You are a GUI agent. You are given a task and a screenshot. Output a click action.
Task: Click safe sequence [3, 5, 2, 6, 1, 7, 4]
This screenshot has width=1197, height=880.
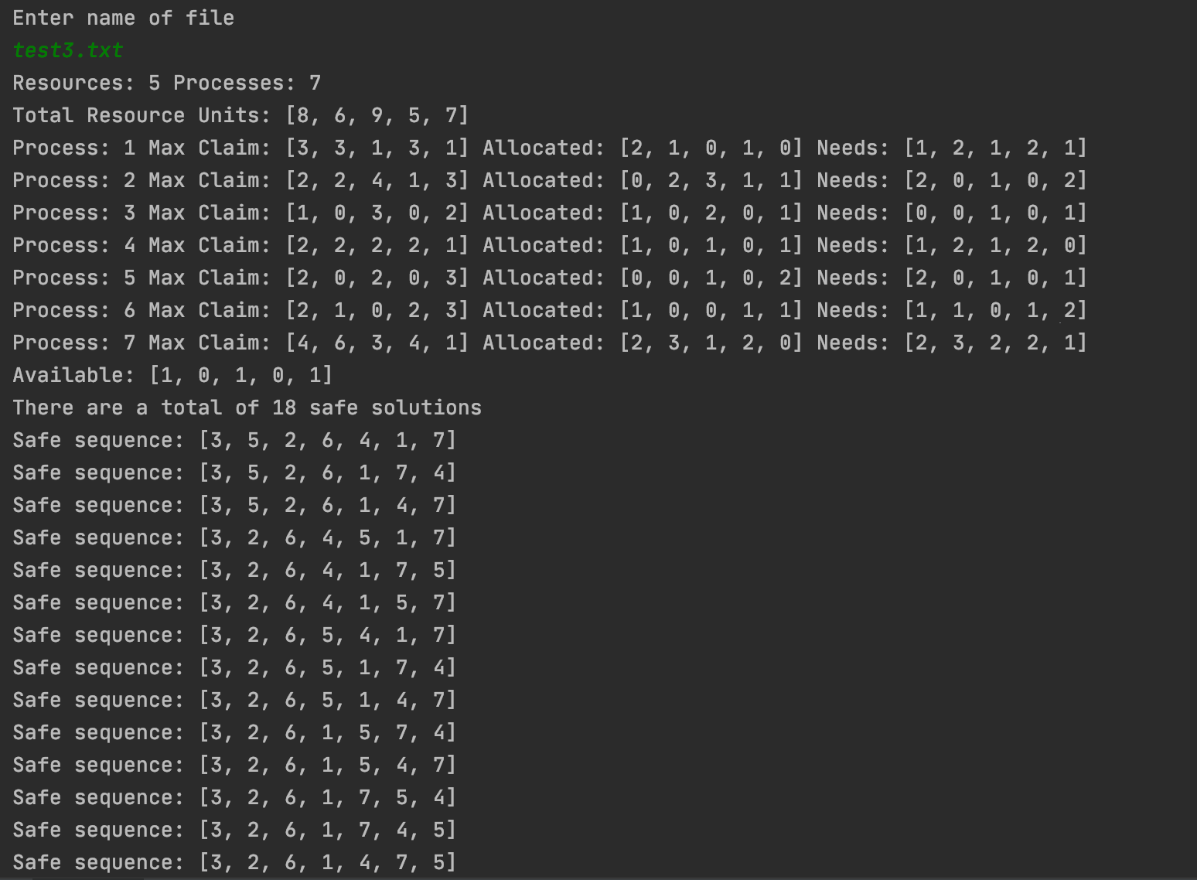tap(234, 472)
